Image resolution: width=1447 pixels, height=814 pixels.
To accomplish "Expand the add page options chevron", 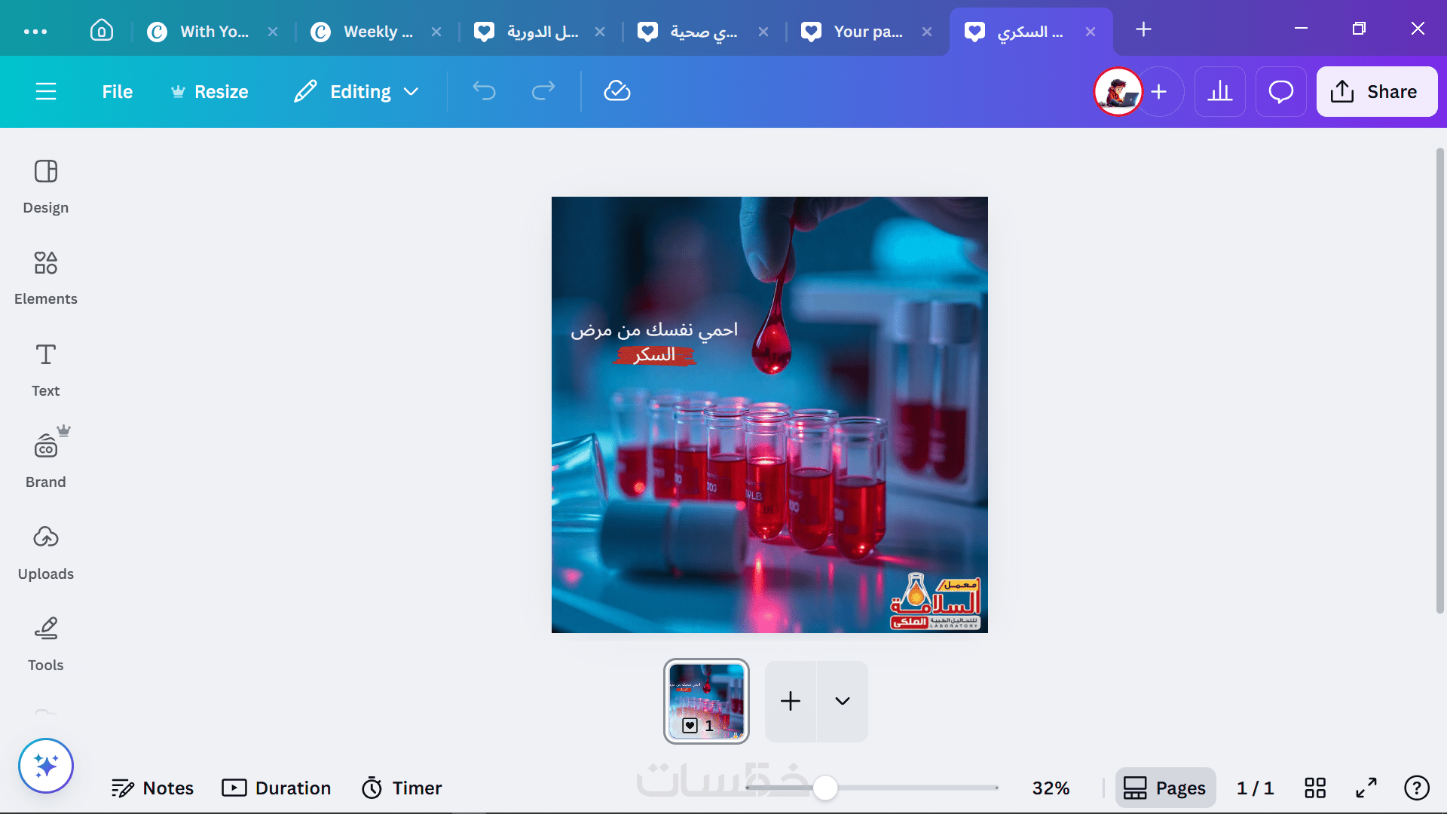I will (843, 701).
